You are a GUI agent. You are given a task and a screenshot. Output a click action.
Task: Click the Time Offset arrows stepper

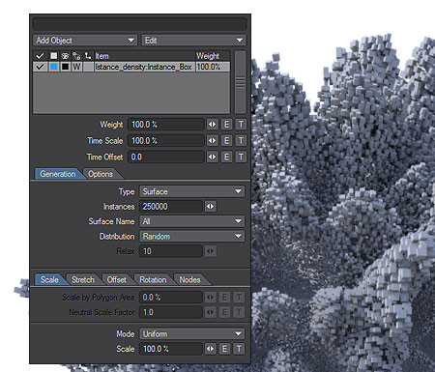click(x=213, y=157)
